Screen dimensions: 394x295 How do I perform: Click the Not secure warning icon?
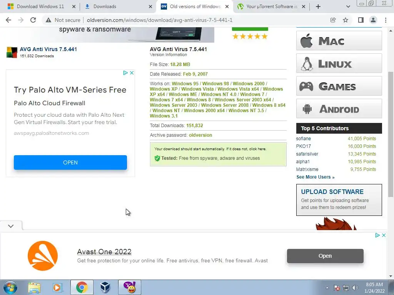point(48,20)
